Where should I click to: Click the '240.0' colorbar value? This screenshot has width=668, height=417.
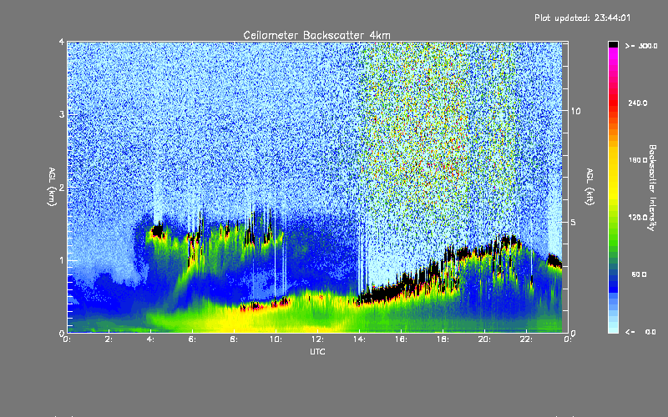click(x=638, y=103)
